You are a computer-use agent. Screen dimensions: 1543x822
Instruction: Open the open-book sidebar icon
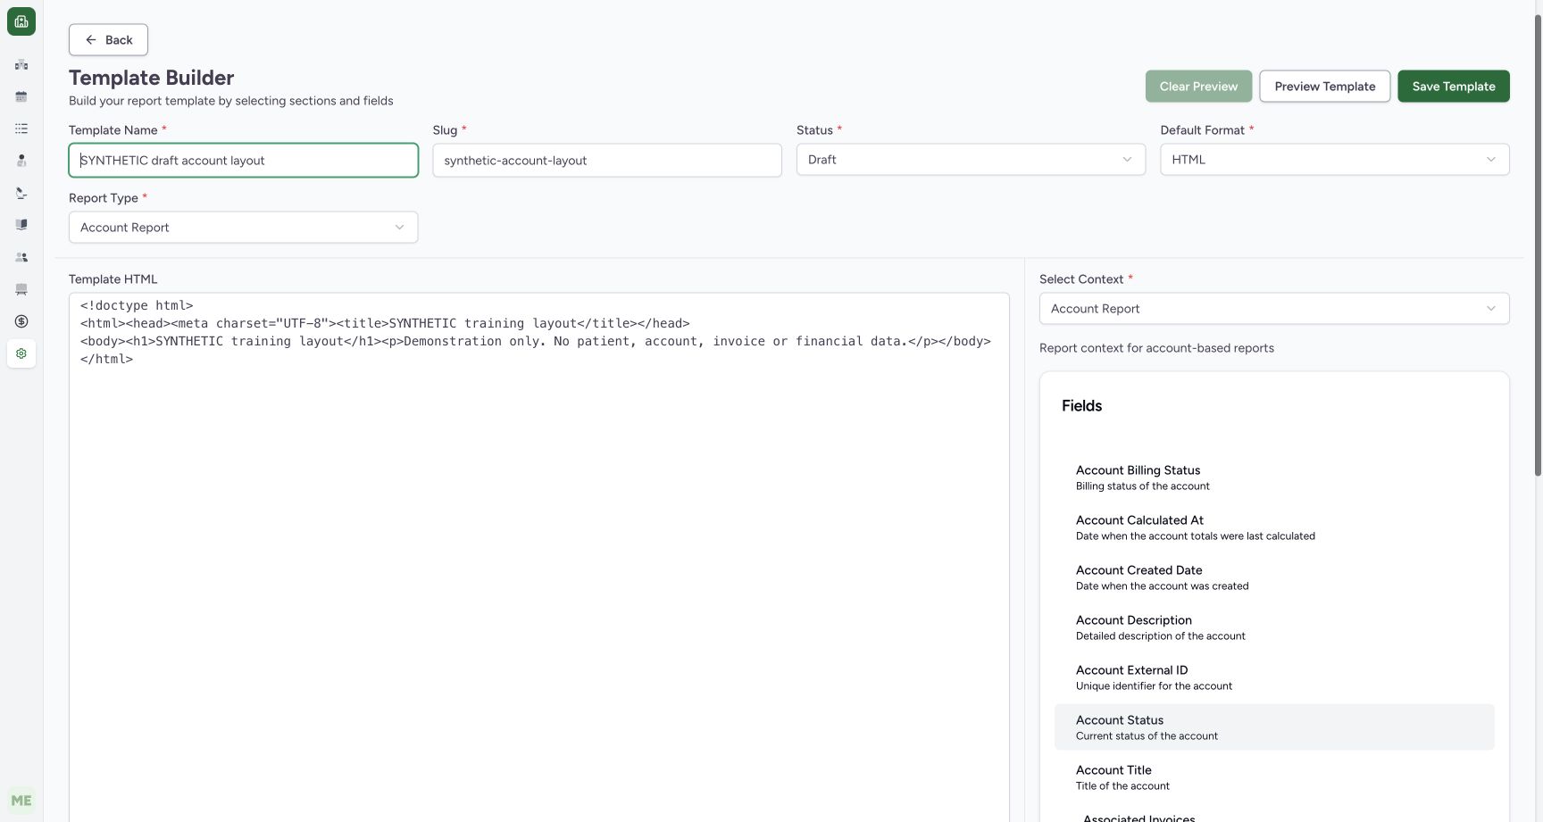coord(21,225)
